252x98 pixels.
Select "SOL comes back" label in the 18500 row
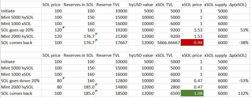(x=21, y=93)
